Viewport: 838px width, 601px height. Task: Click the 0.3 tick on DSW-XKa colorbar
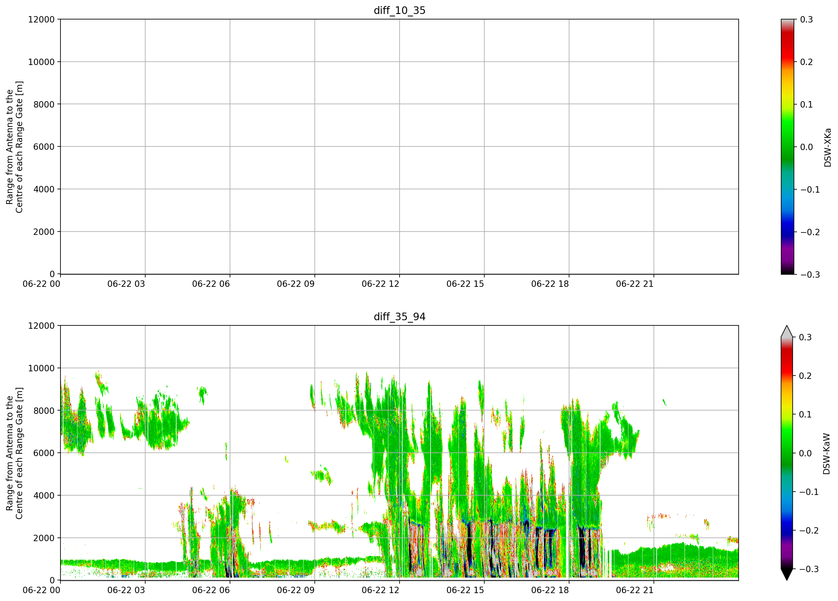[807, 19]
